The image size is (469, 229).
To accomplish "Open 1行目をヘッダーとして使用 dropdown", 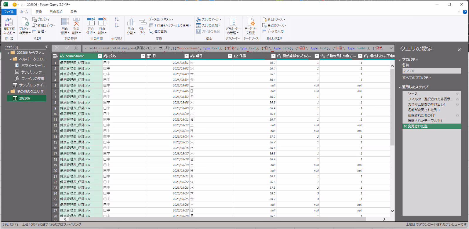I will point(170,25).
